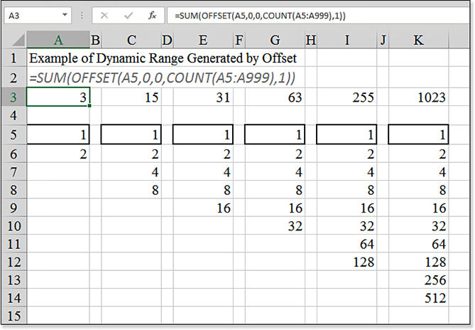Screen dimensions: 475x330
Task: Select row 4 header
Action: click(13, 115)
